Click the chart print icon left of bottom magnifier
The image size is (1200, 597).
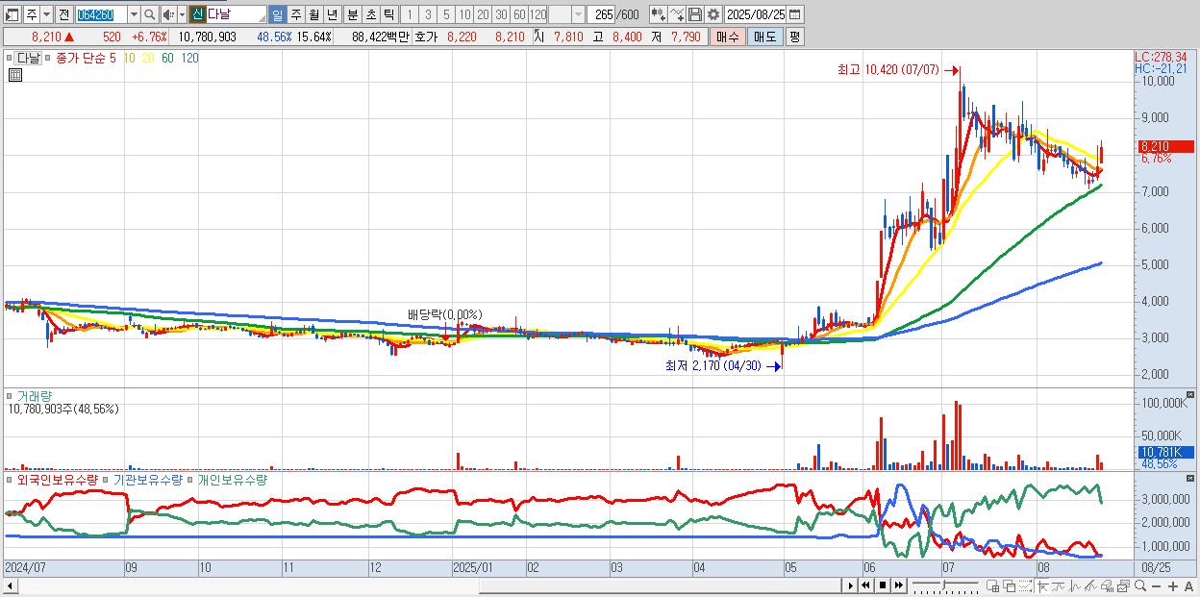[x=1123, y=585]
